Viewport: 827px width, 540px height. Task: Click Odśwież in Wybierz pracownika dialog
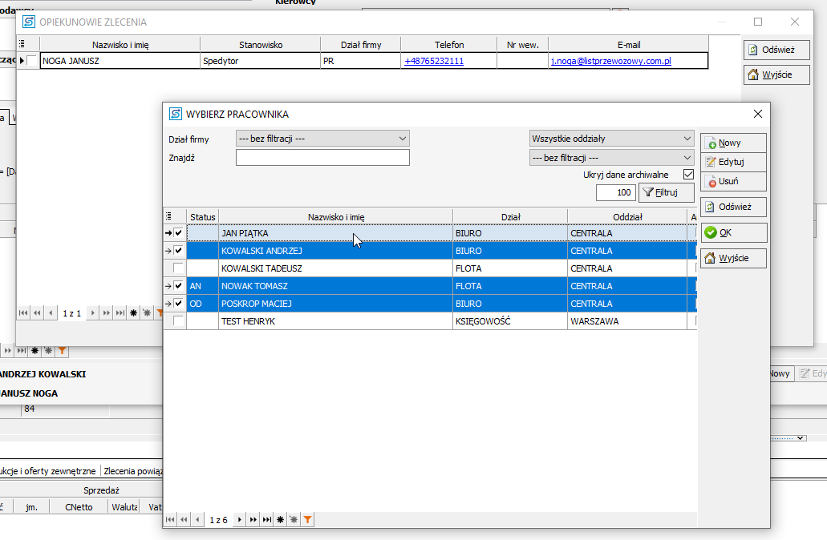(733, 207)
